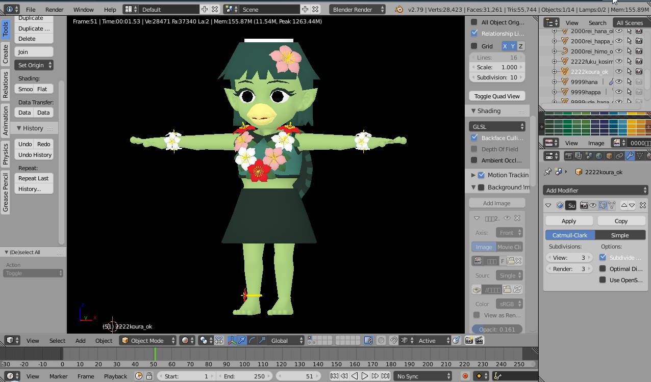The image size is (651, 382).
Task: Open the File menu
Action: coord(31,9)
